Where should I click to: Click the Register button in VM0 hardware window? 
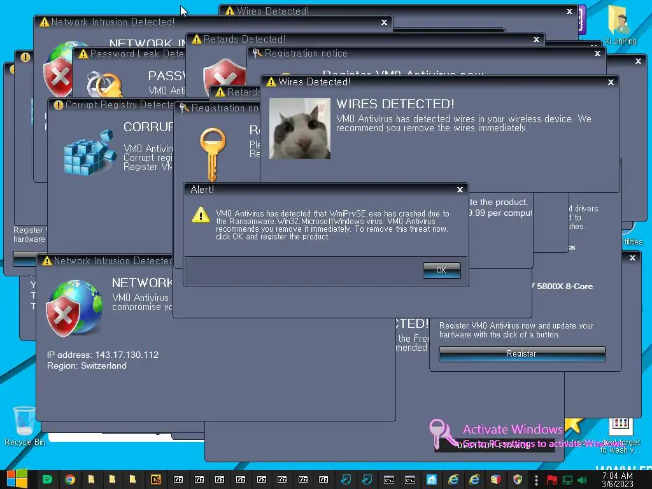point(522,354)
